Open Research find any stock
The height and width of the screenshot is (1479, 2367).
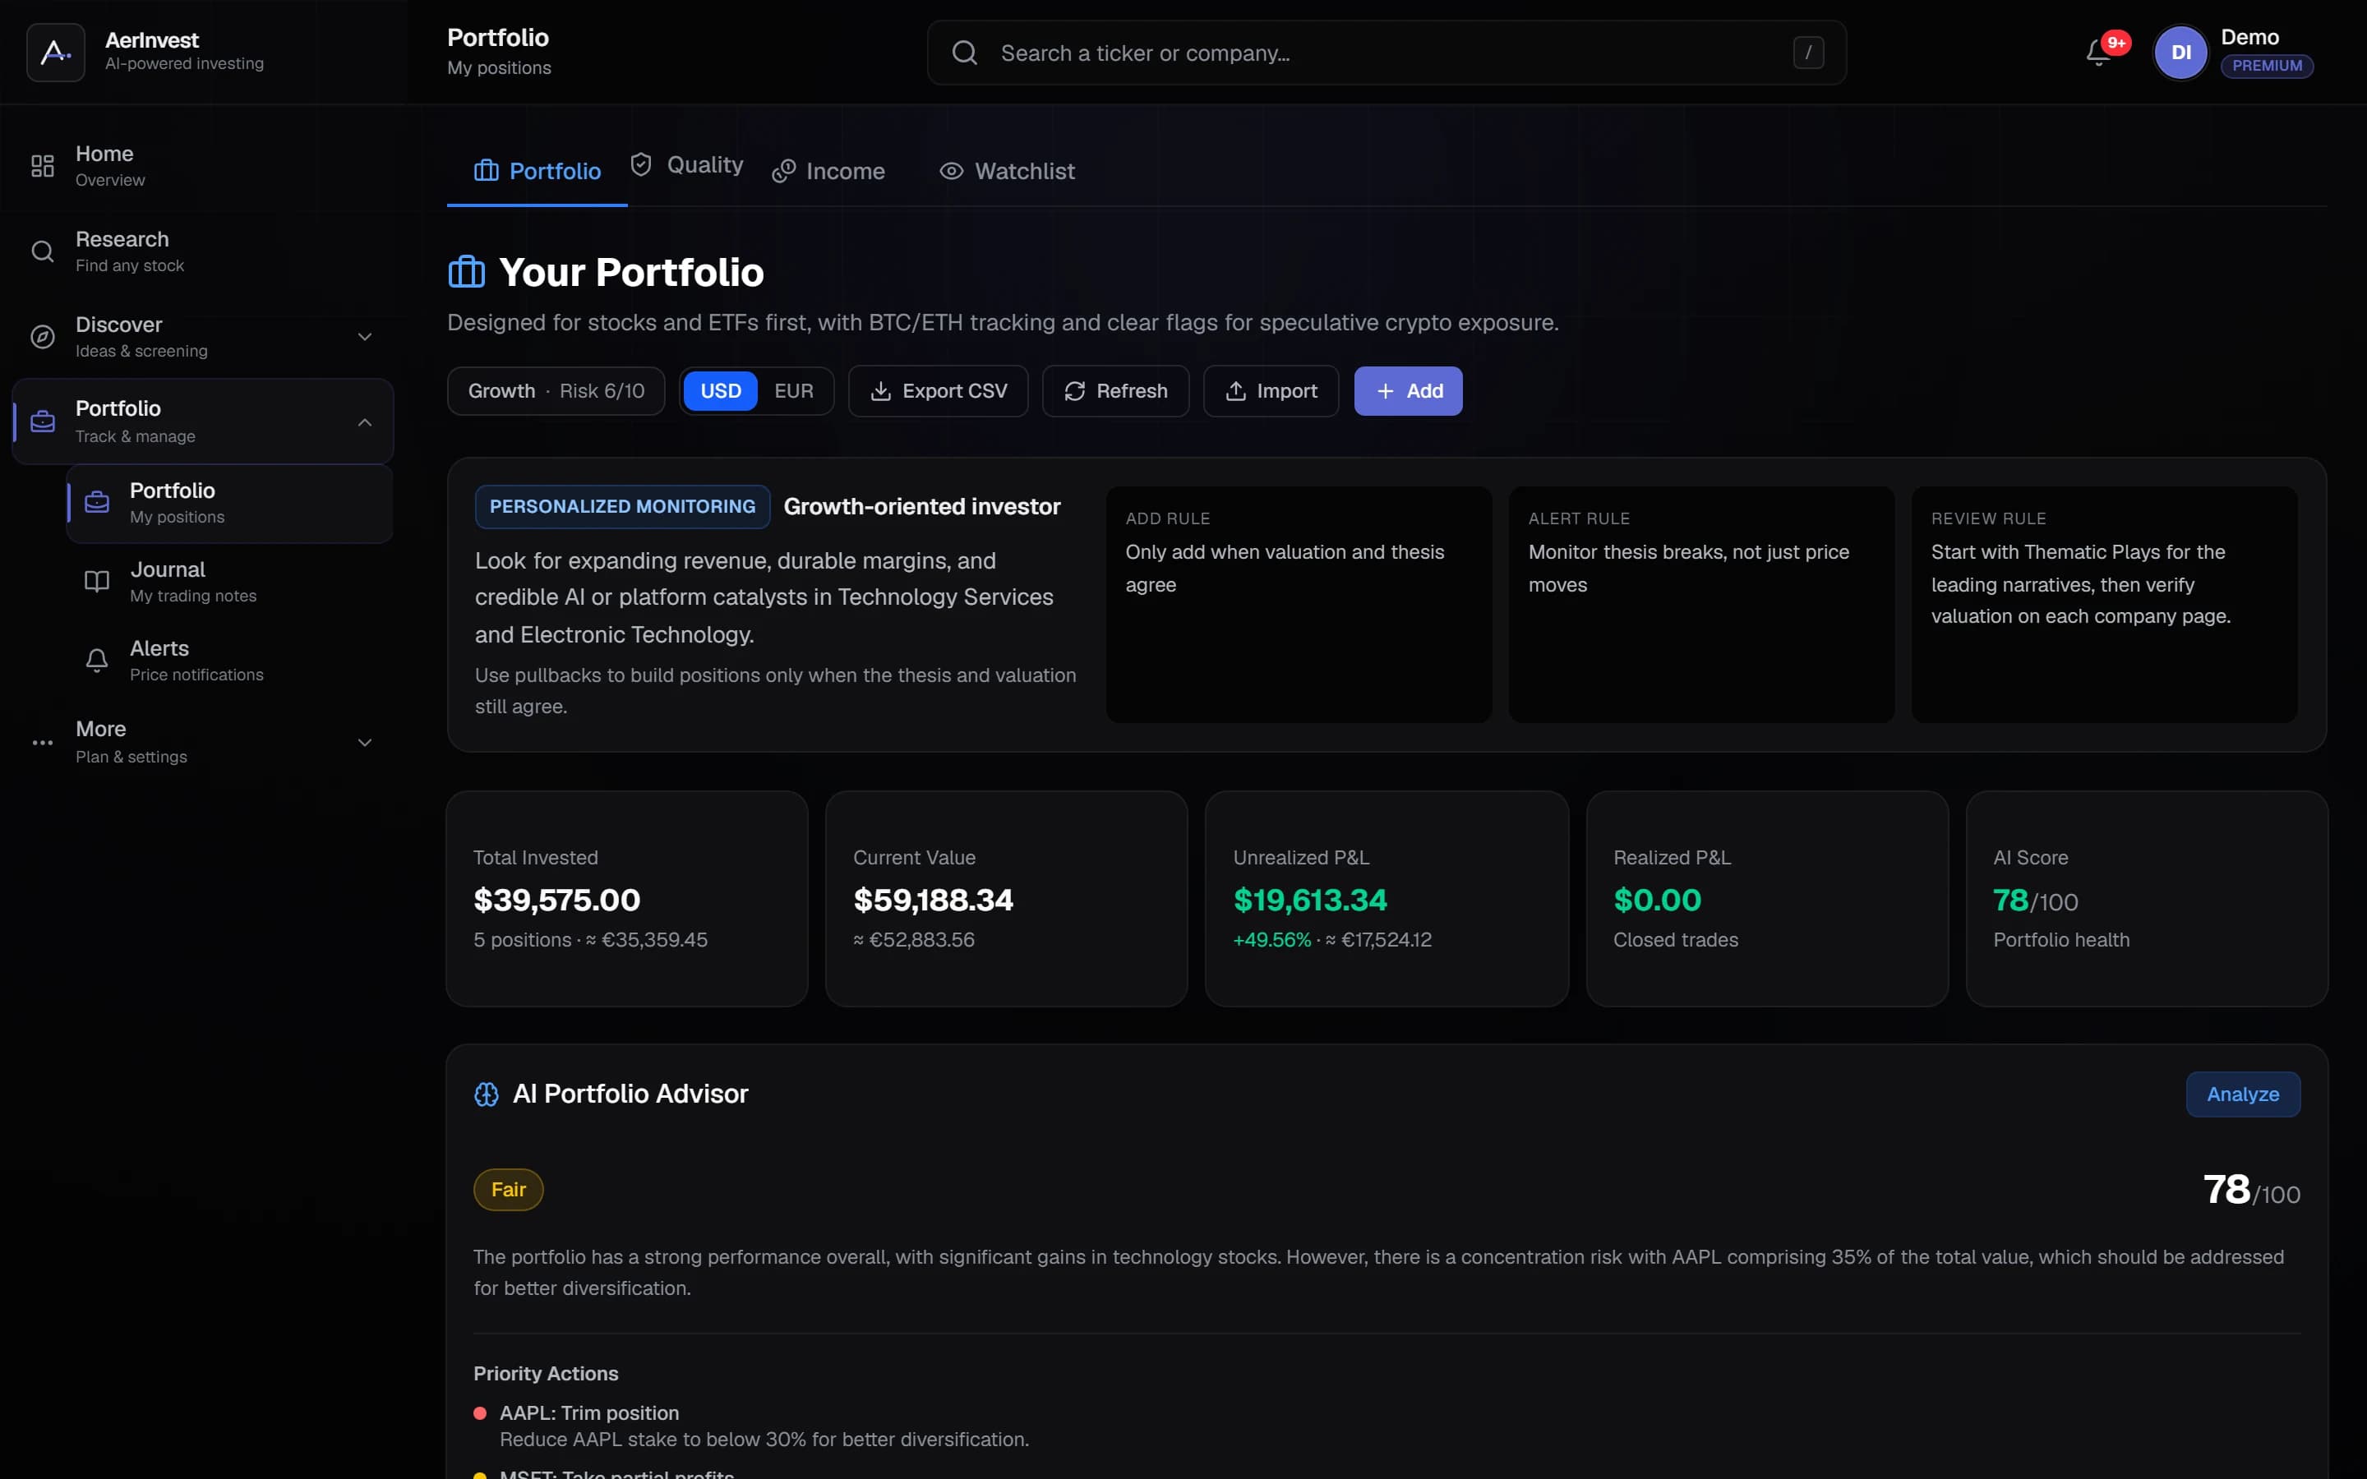pos(202,251)
